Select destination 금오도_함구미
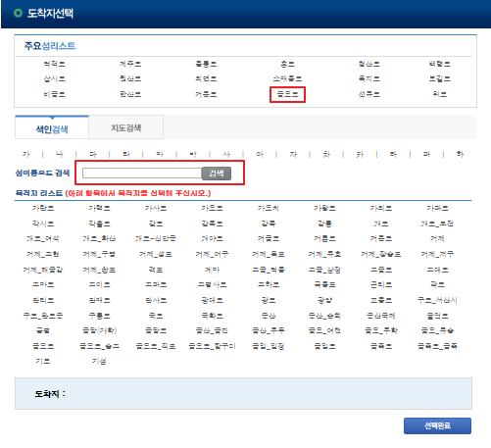The width and height of the screenshot is (491, 448). tap(212, 346)
